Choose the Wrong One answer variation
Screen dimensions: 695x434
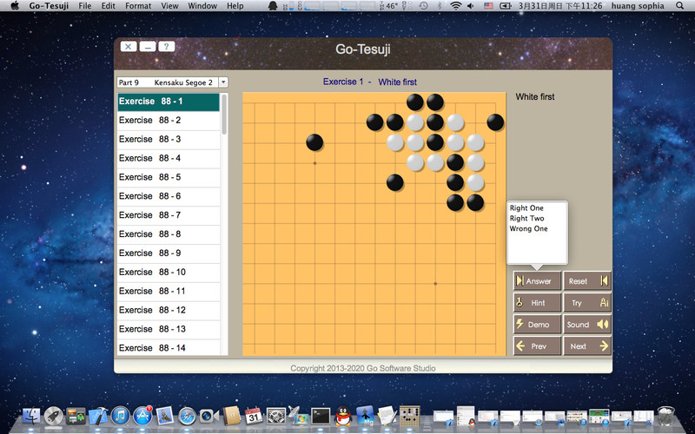528,228
